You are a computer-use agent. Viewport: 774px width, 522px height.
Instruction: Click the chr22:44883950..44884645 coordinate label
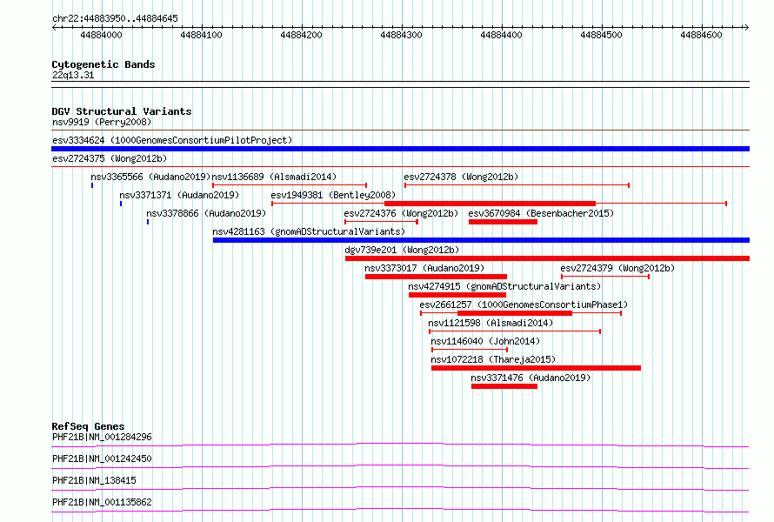click(115, 19)
